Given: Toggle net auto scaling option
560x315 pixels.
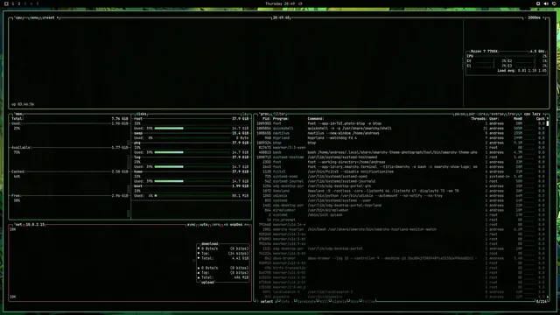Looking at the screenshot, I should point(204,225).
